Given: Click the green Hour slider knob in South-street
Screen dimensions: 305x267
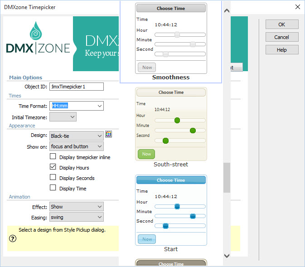Looking at the screenshot, I should click(x=177, y=121).
